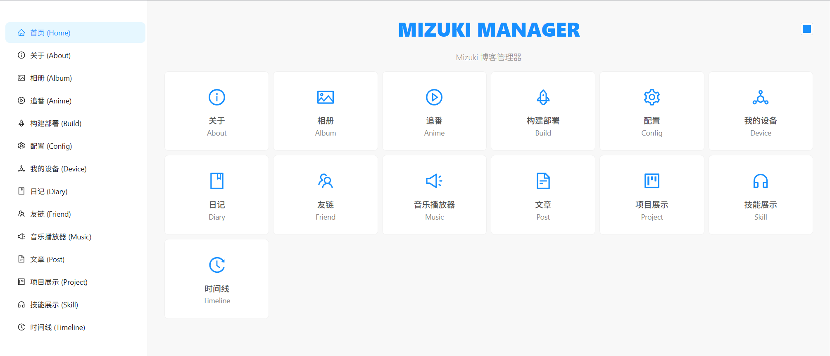Click the 文章 title on the Post card

543,205
